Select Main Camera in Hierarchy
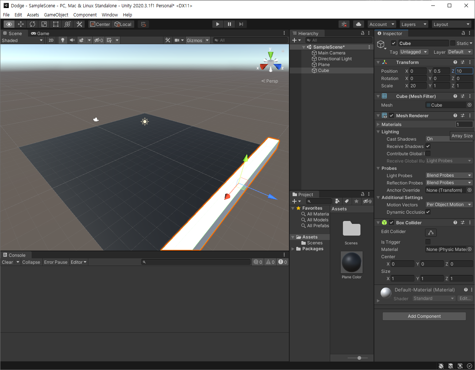This screenshot has height=370, width=475. click(331, 53)
